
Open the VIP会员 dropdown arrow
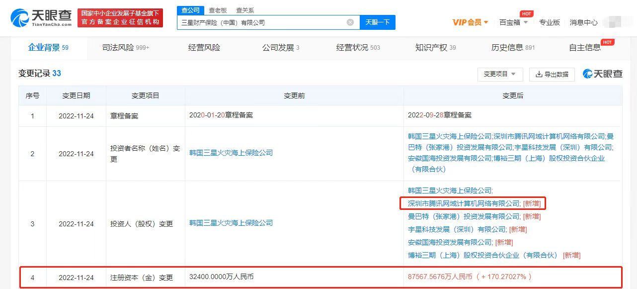[485, 22]
